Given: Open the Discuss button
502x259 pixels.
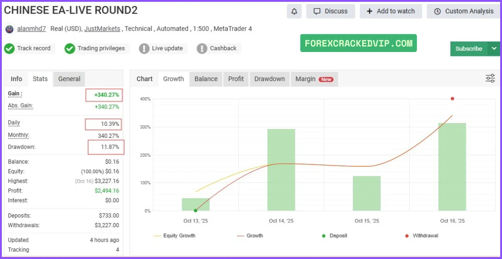Looking at the screenshot, I should pyautogui.click(x=331, y=11).
